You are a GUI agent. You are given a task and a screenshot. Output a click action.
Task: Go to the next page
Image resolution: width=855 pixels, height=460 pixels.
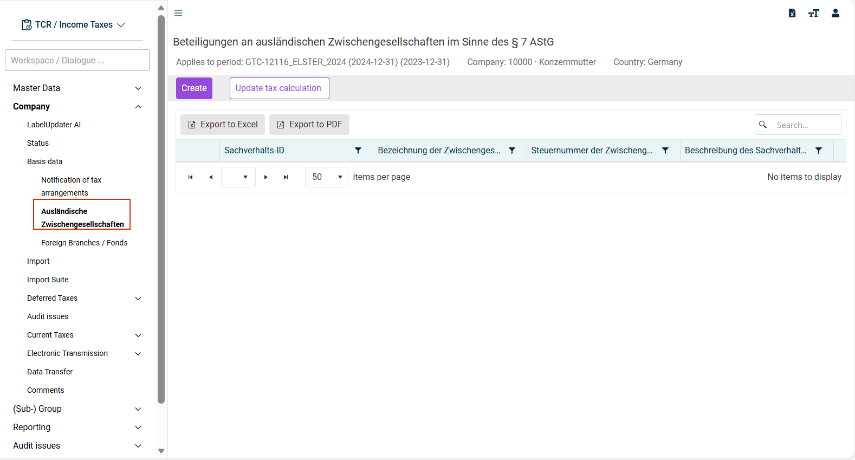265,177
